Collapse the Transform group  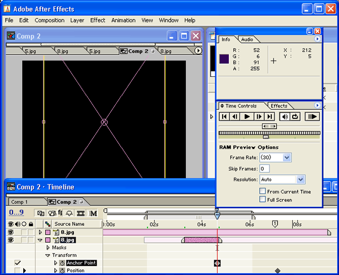click(x=48, y=256)
